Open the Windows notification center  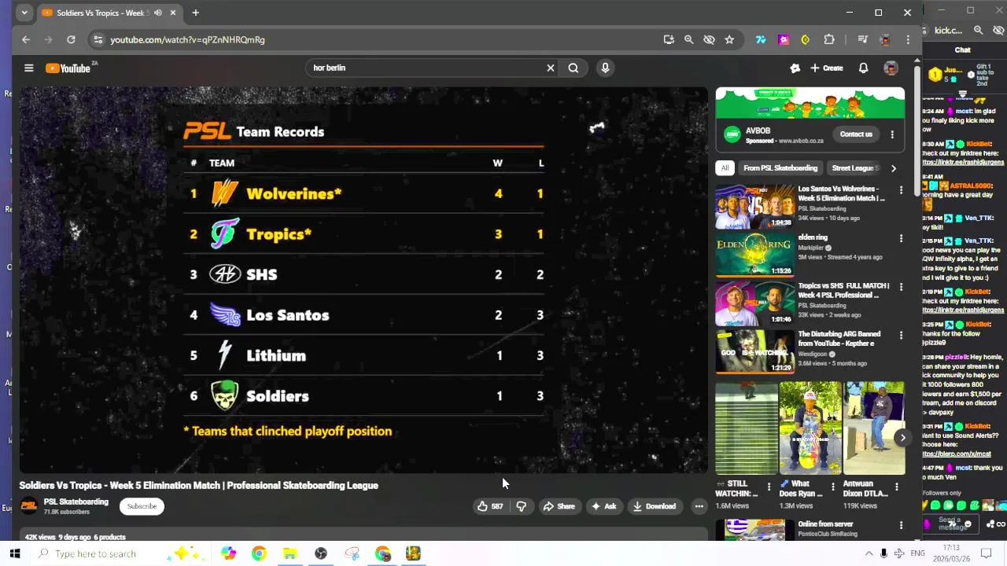point(986,553)
